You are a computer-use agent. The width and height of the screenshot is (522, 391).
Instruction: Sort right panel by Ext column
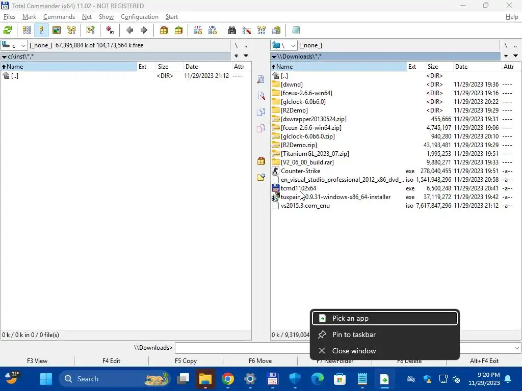[x=416, y=67]
